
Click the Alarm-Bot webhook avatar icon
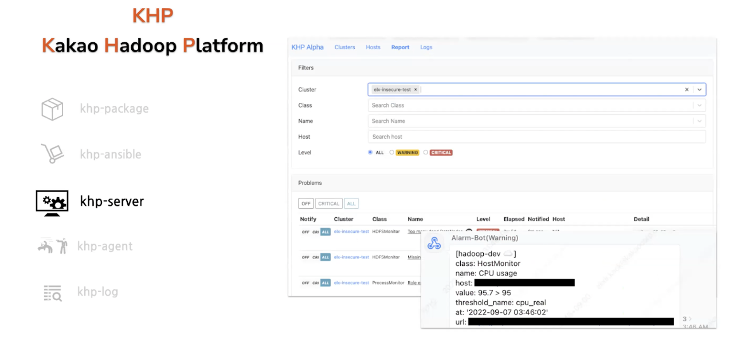point(434,244)
